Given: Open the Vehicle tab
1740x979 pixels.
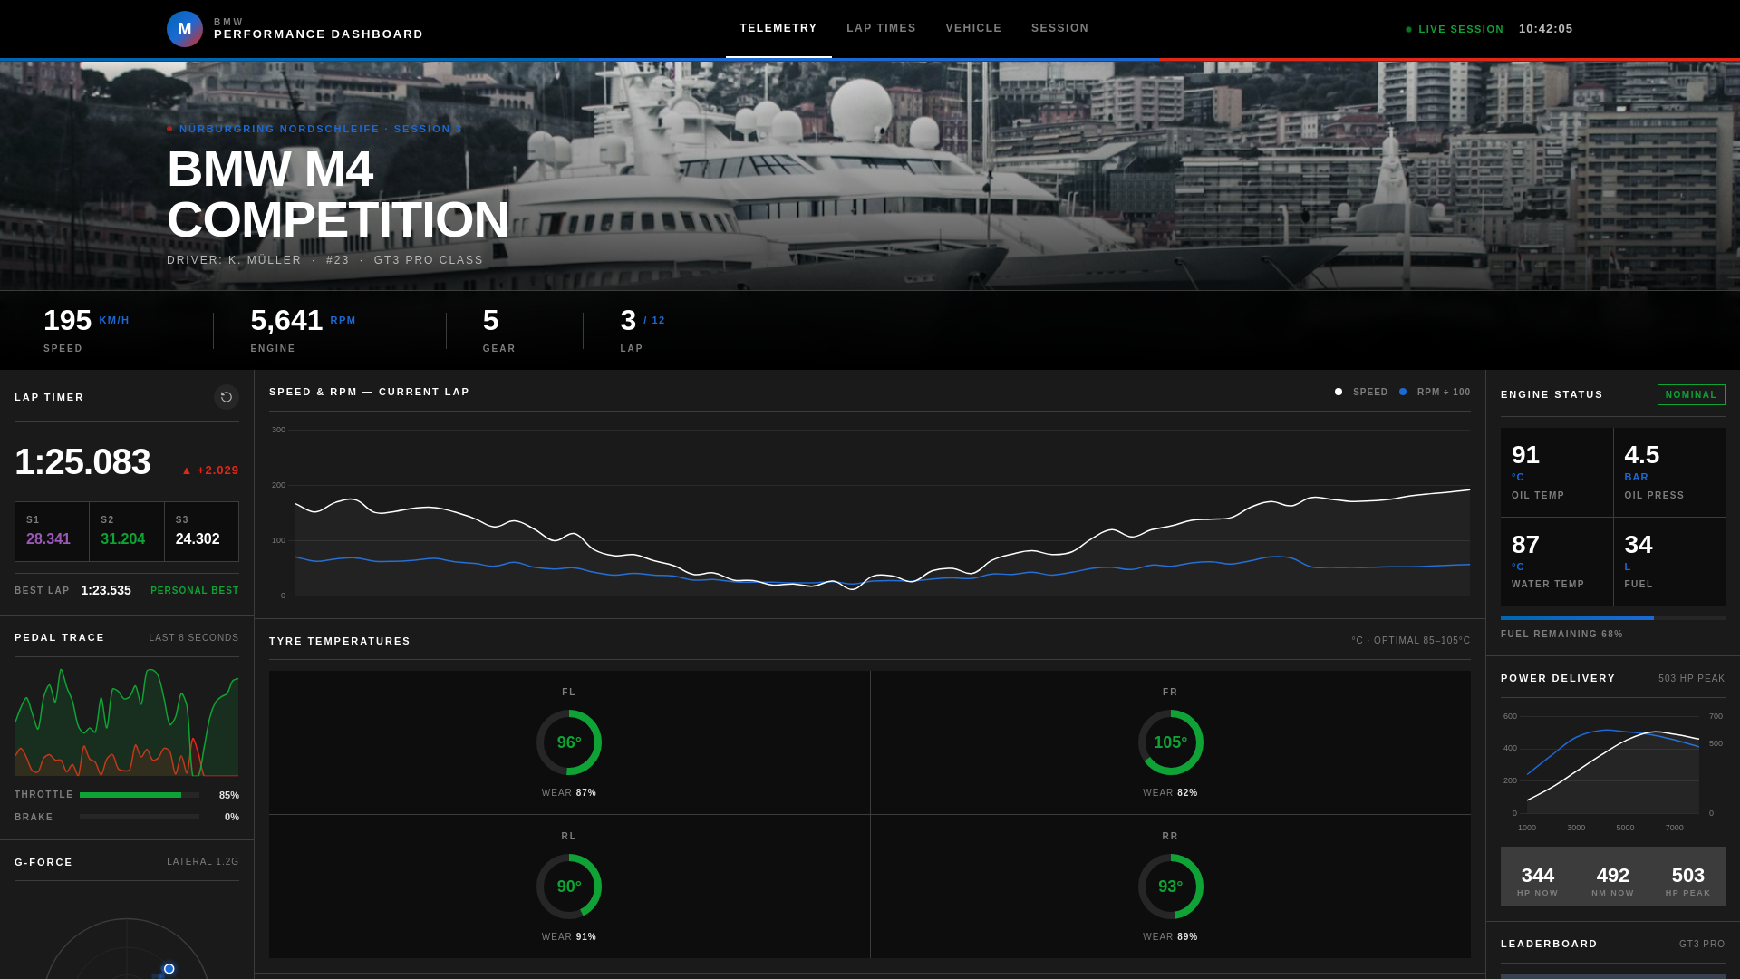Looking at the screenshot, I should tap(973, 28).
